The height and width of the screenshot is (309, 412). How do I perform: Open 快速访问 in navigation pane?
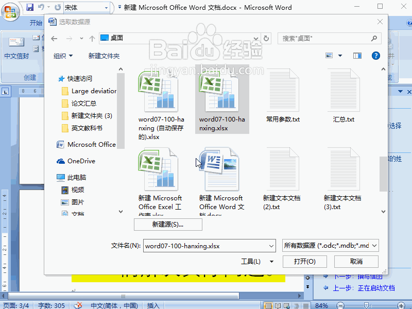tap(75, 79)
